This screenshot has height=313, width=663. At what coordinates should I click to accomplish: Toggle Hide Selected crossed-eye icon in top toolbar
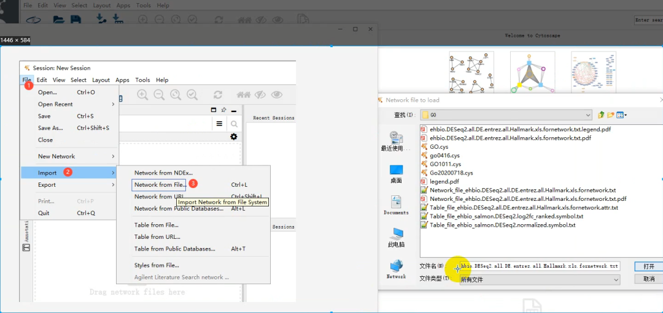pos(261,20)
